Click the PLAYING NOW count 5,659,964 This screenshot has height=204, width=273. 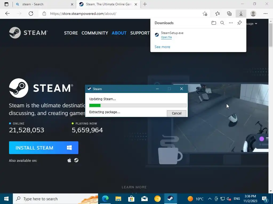click(87, 130)
